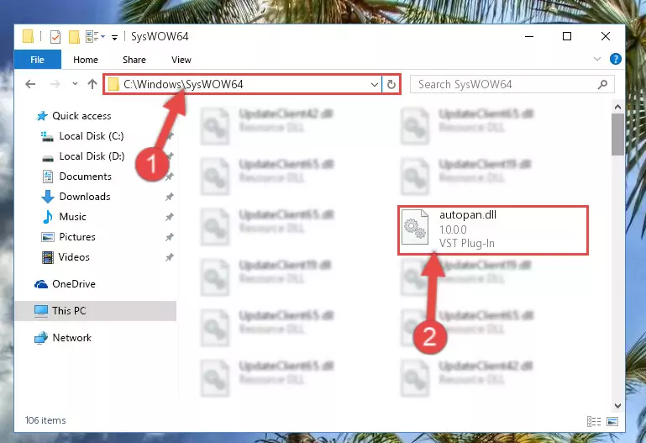Open the Customize Quick Access Toolbar dropdown
The height and width of the screenshot is (443, 646).
[x=114, y=38]
